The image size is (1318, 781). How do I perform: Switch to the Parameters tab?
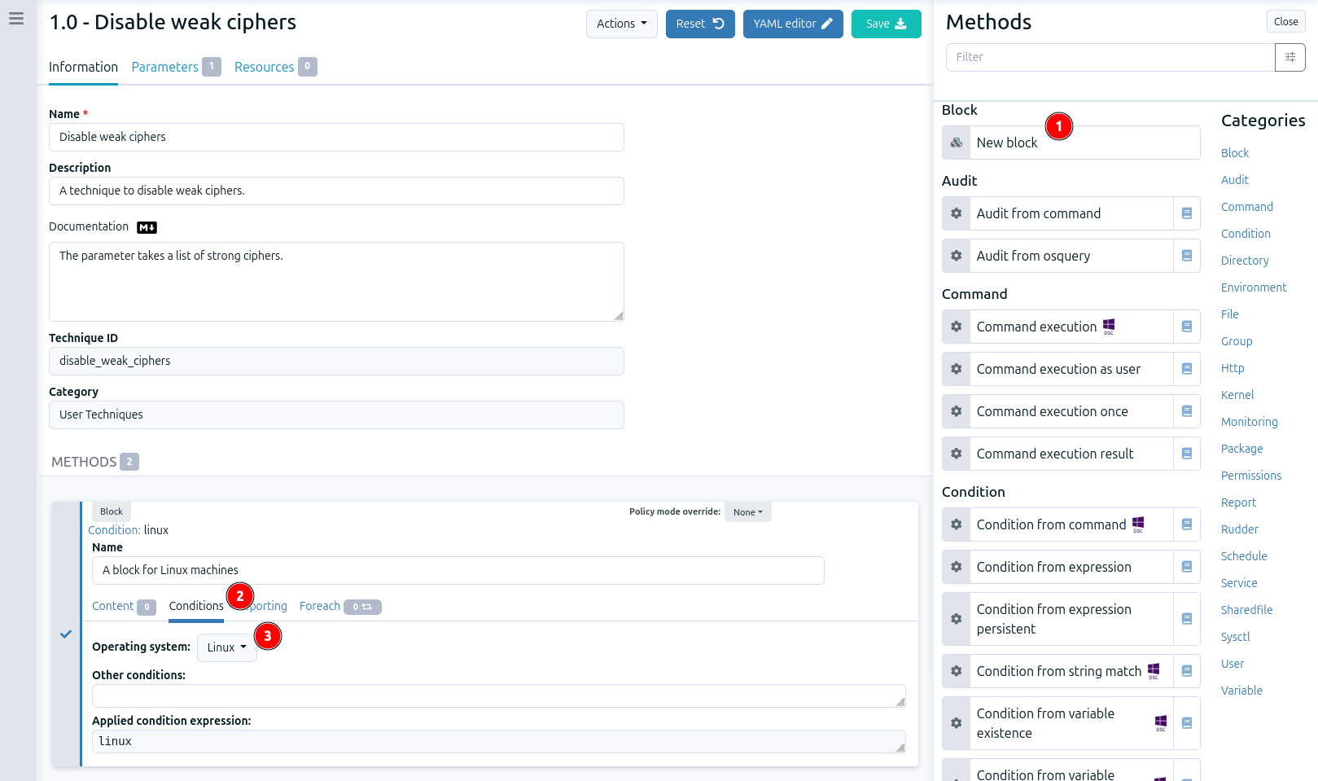point(165,67)
